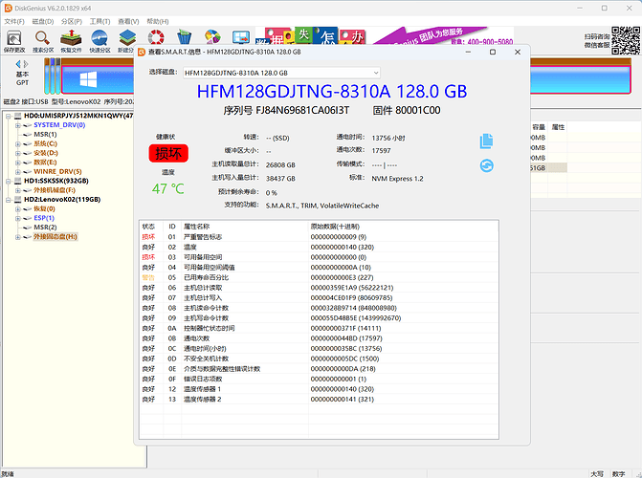The width and height of the screenshot is (642, 478).
Task: Click the HD1 disk drive icon in tree
Action: [x=17, y=181]
